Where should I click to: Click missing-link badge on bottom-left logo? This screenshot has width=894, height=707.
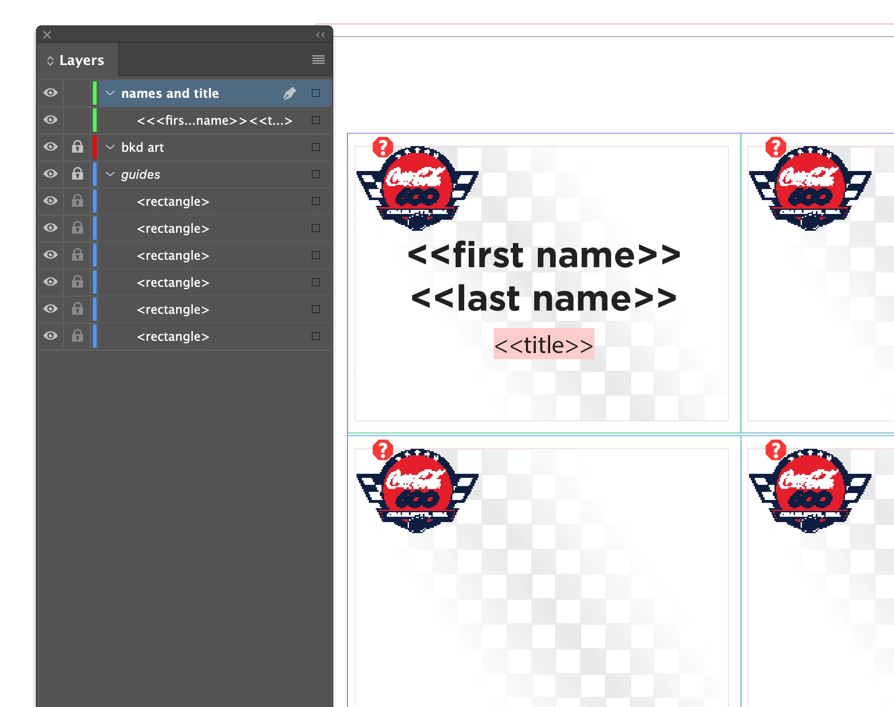click(383, 450)
